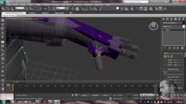Click the Select and Link tool

(3, 9)
